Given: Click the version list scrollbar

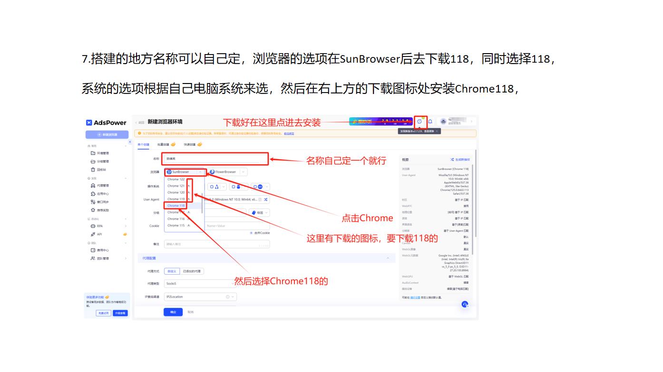Looking at the screenshot, I should [x=203, y=203].
